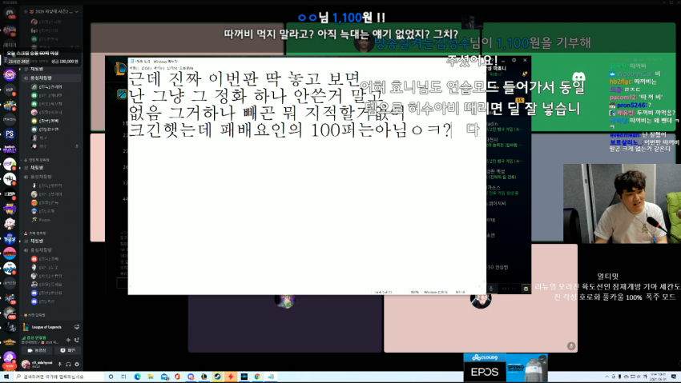Click the Windows (CRLF) status bar entry
The width and height of the screenshot is (681, 383).
coord(436,292)
